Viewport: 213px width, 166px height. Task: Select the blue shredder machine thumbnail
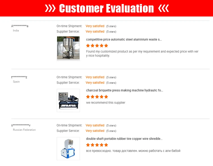68,149
